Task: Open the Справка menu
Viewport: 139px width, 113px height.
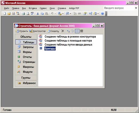Action: point(62,8)
